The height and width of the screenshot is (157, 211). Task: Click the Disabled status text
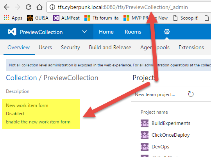pos(15,114)
